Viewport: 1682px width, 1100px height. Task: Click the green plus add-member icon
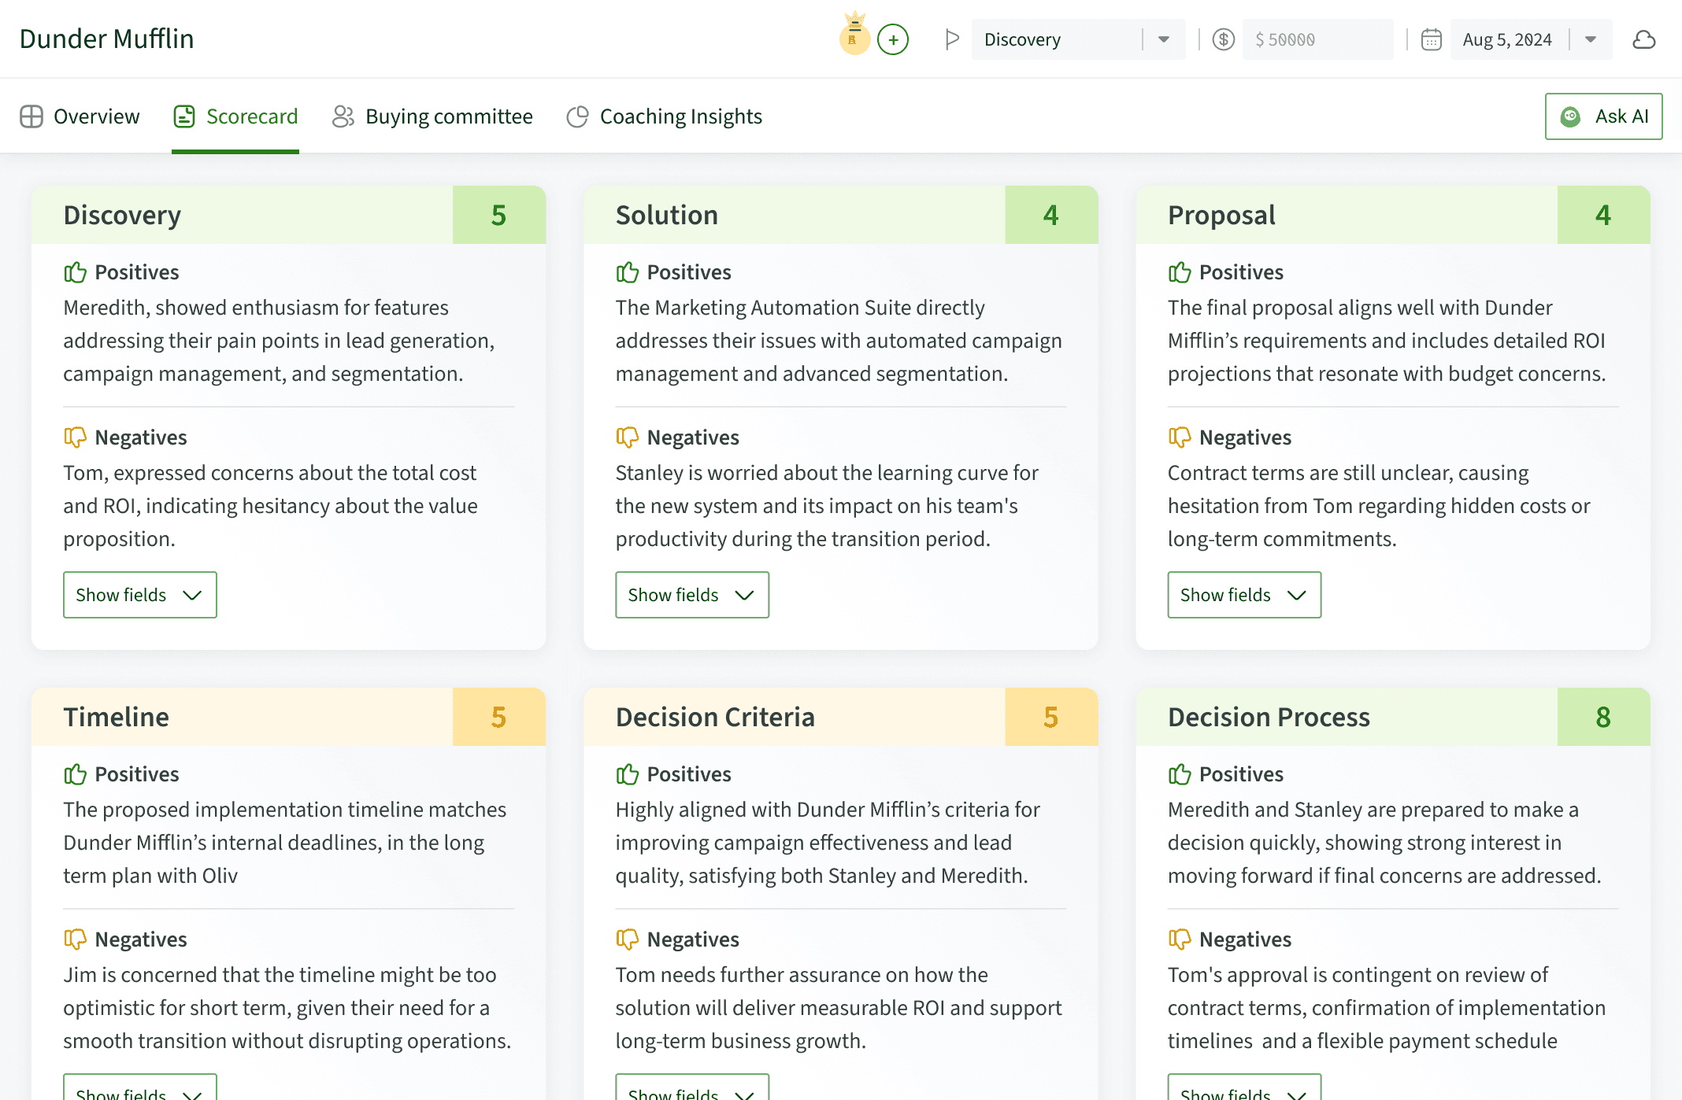coord(893,39)
